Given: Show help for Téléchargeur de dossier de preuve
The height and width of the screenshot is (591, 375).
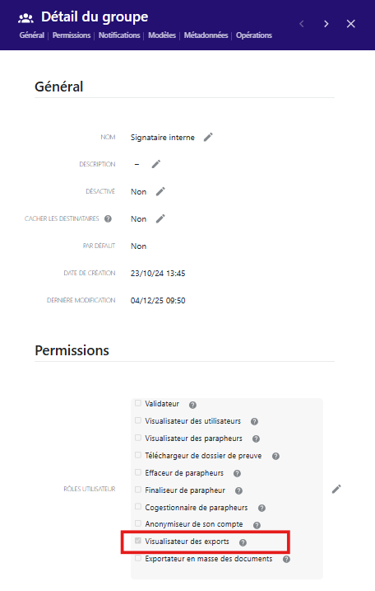Looking at the screenshot, I should [x=275, y=456].
